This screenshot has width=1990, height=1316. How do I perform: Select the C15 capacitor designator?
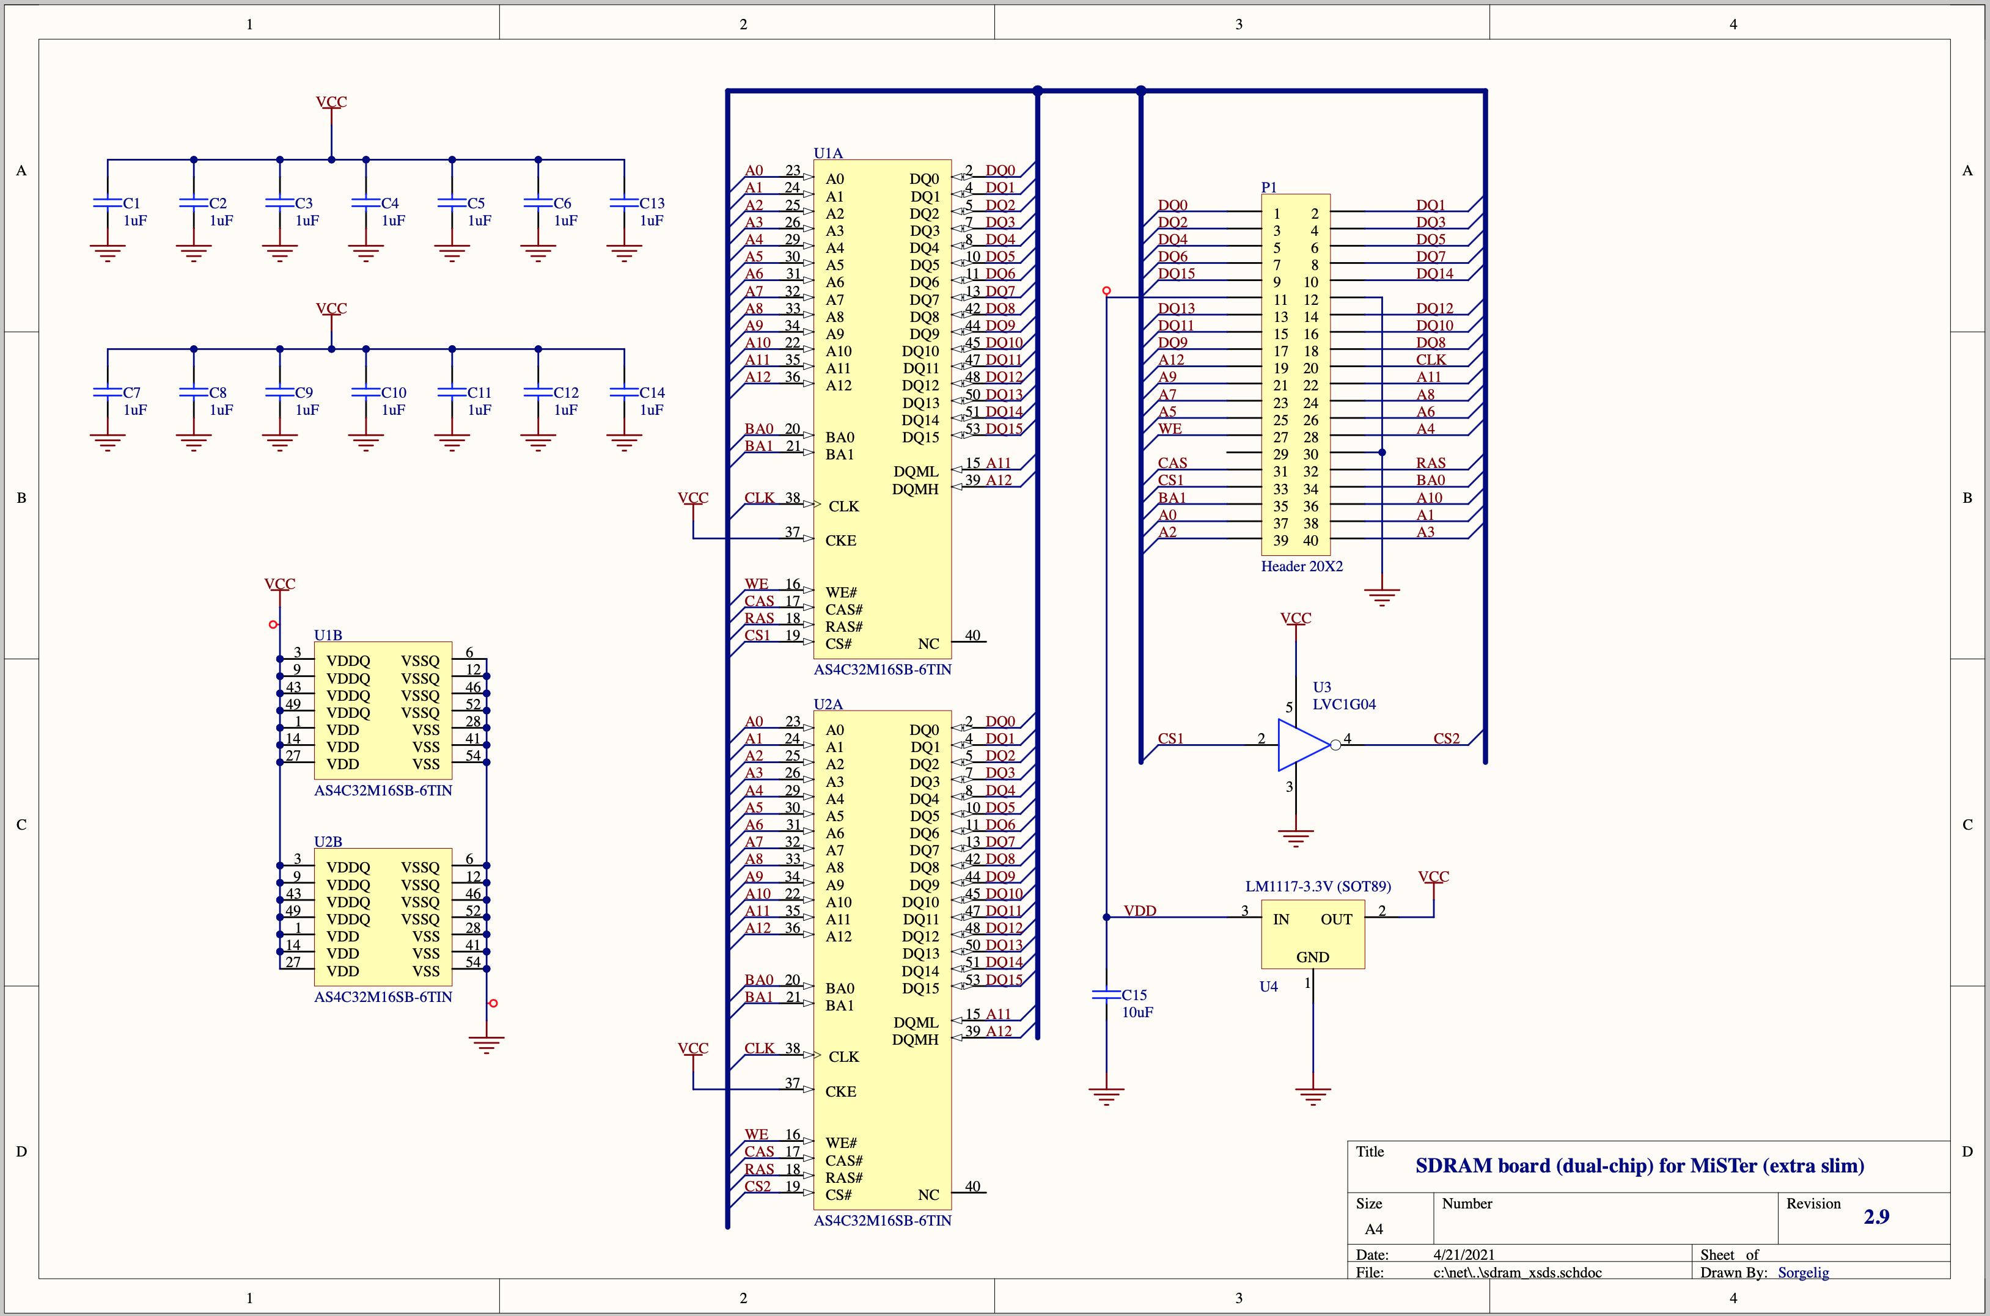click(x=1134, y=995)
